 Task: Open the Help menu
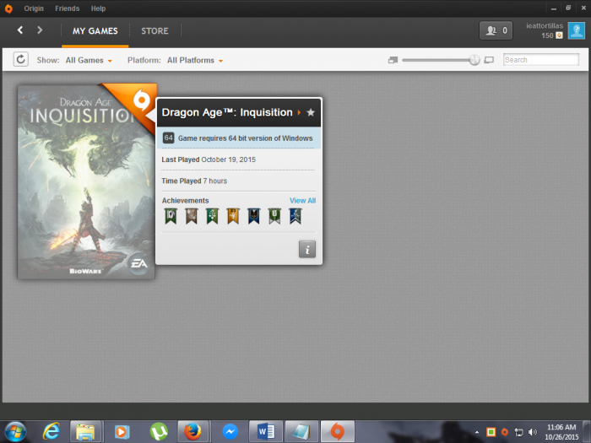tap(98, 8)
